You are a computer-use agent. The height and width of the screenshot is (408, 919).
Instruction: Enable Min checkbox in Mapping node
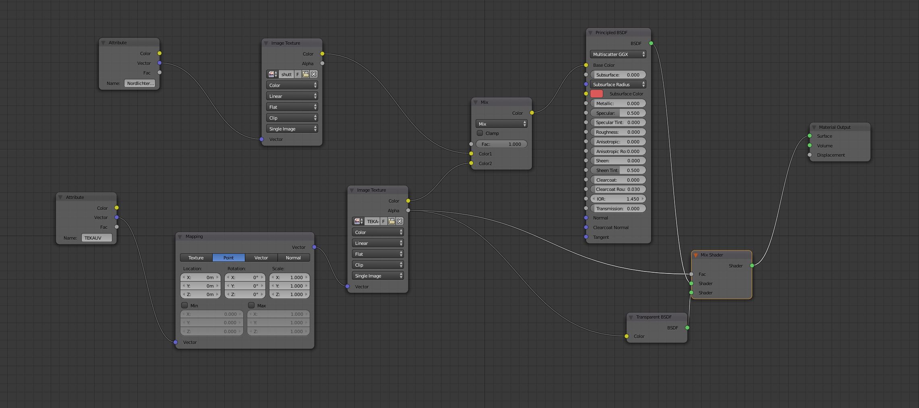pos(184,305)
